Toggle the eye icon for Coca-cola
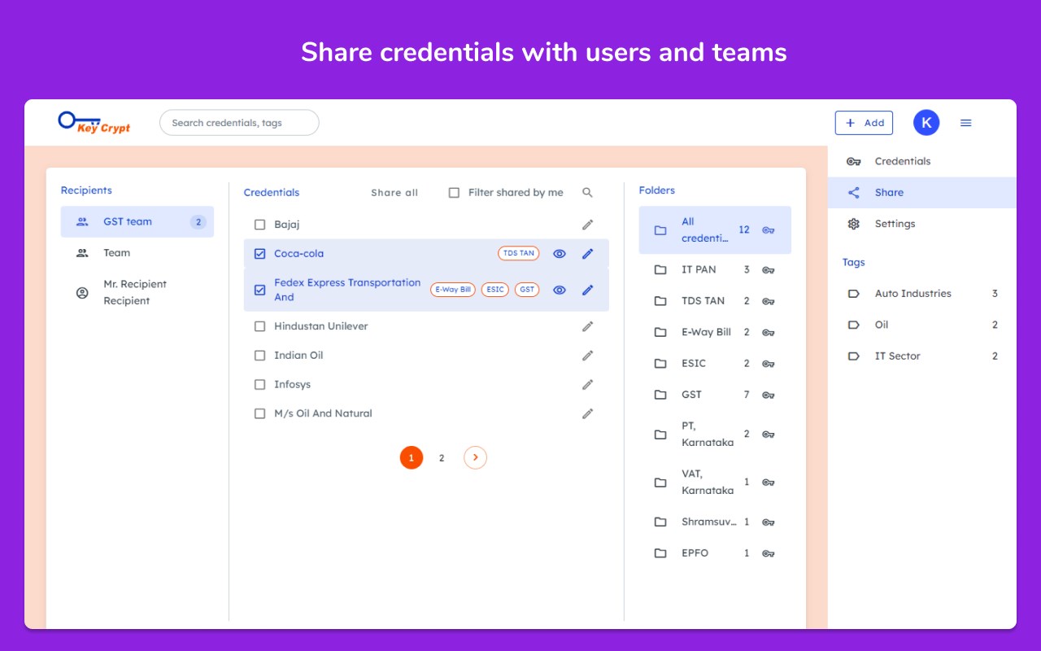Image resolution: width=1041 pixels, height=651 pixels. coord(560,254)
